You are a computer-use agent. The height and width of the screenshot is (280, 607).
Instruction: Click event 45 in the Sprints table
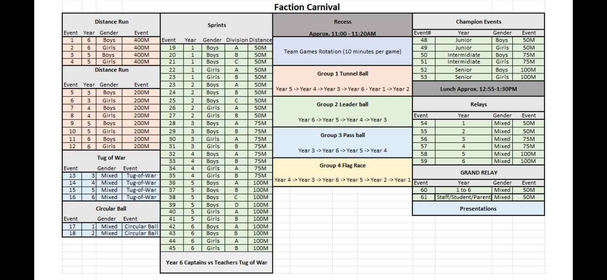pyautogui.click(x=172, y=248)
